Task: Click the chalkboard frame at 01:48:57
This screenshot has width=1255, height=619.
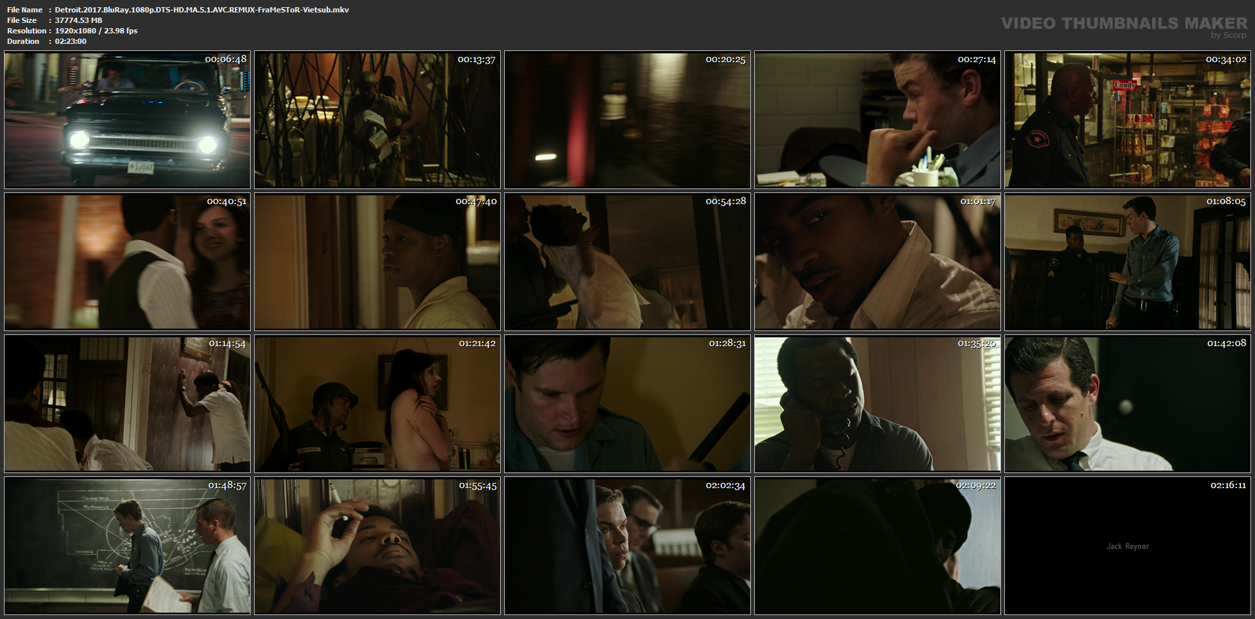Action: [x=127, y=546]
